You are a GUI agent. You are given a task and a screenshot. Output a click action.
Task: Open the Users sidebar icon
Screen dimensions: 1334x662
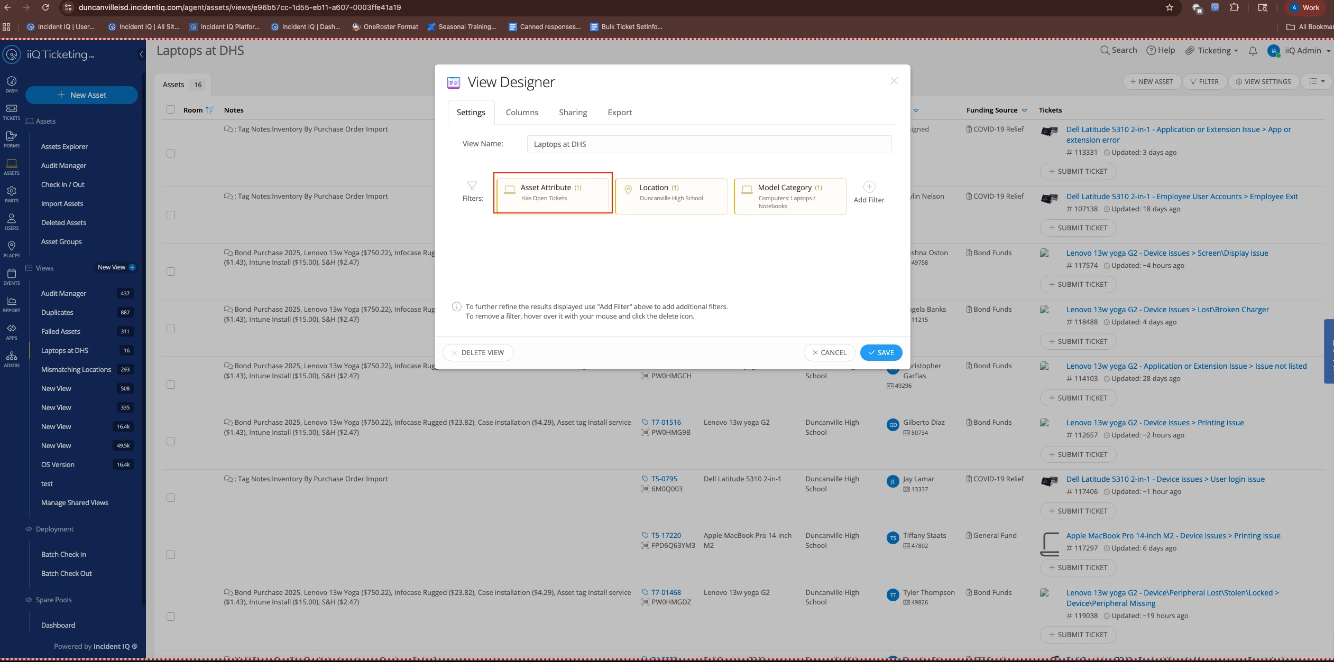click(x=12, y=221)
